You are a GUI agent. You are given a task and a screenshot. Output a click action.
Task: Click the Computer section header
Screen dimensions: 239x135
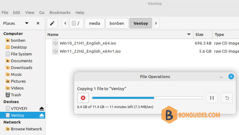tap(13, 33)
